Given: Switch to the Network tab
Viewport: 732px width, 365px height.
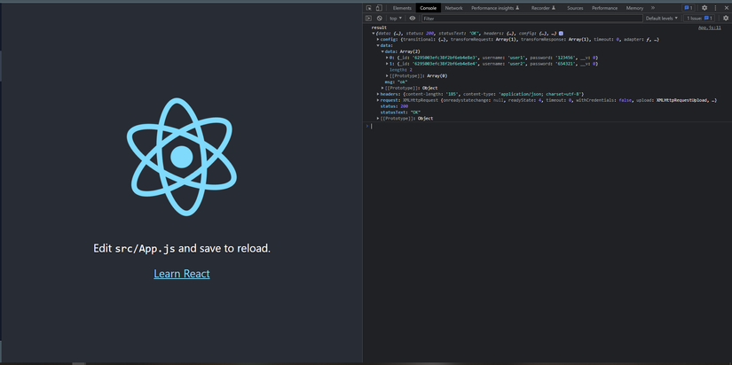Looking at the screenshot, I should point(453,8).
